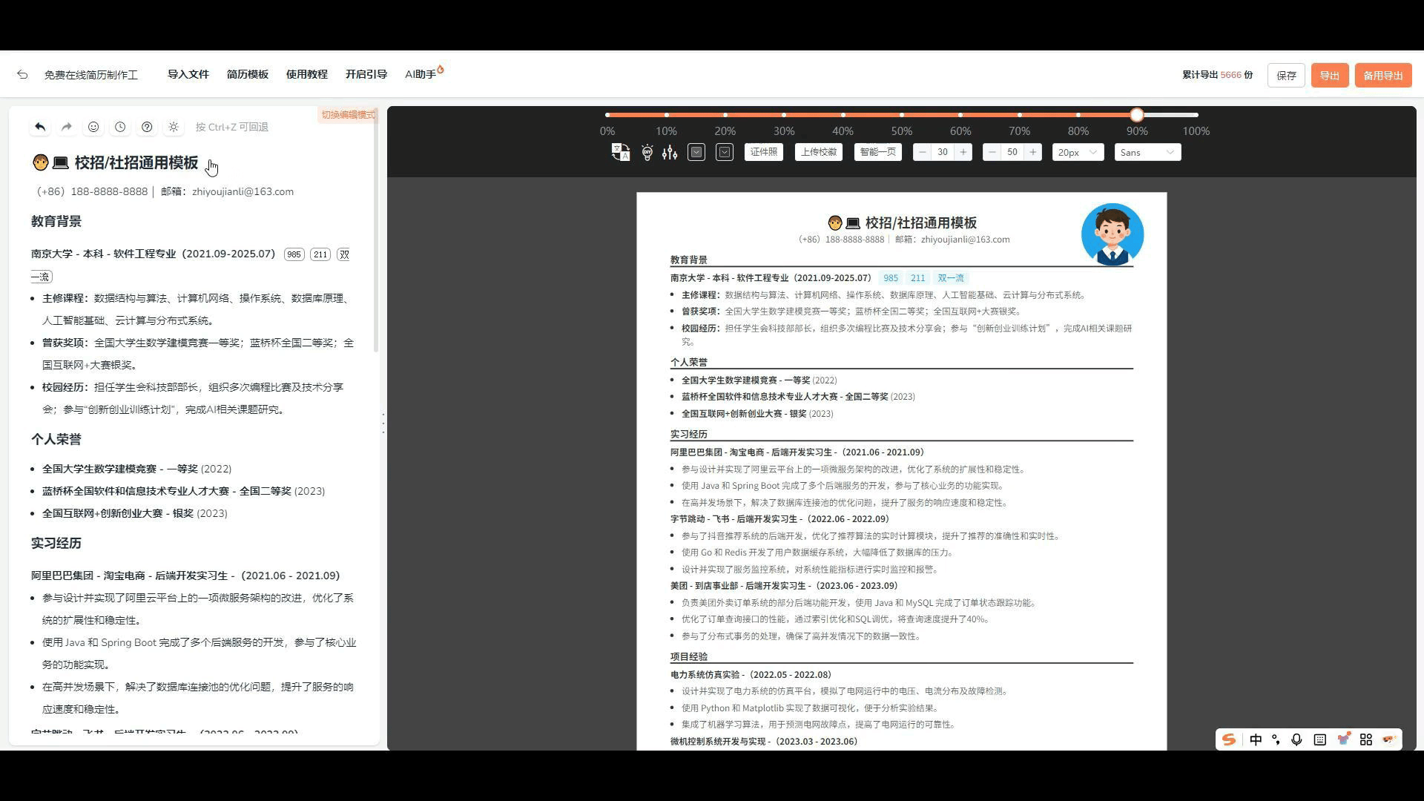Click the 切换编辑模式 toggle label
The image size is (1424, 801).
click(348, 115)
